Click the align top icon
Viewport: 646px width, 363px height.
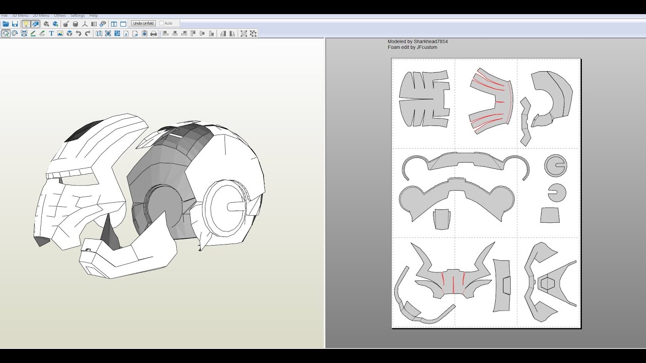click(193, 33)
